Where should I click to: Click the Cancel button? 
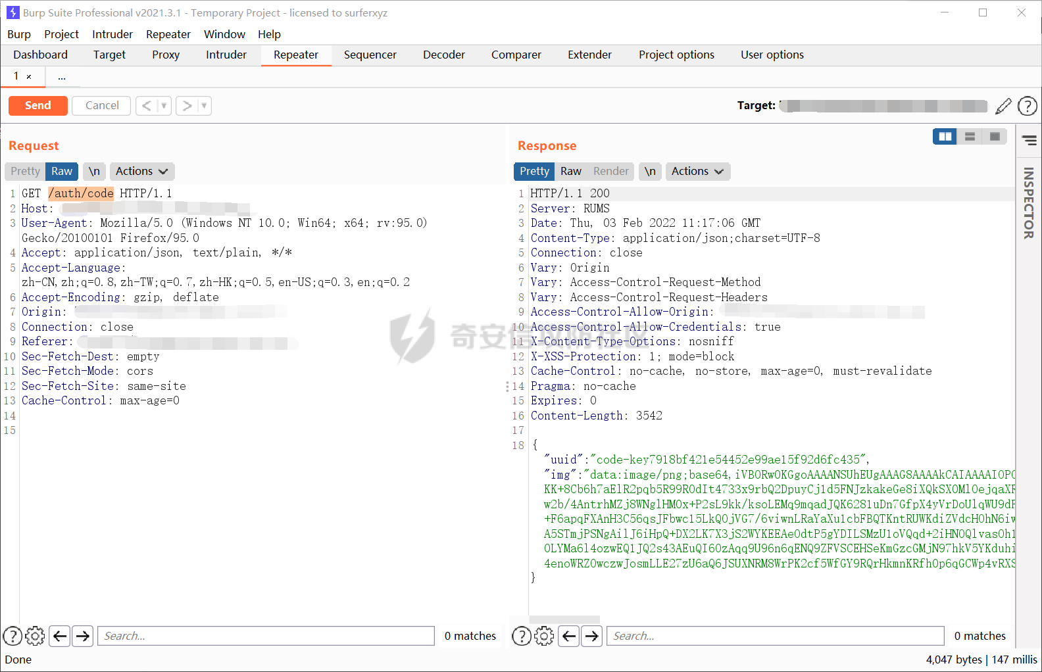(x=102, y=106)
